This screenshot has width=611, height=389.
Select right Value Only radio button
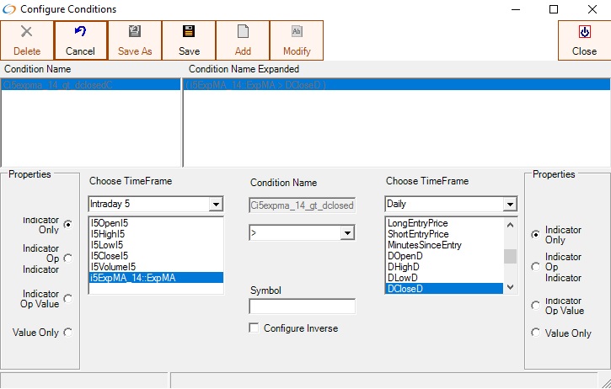(535, 333)
